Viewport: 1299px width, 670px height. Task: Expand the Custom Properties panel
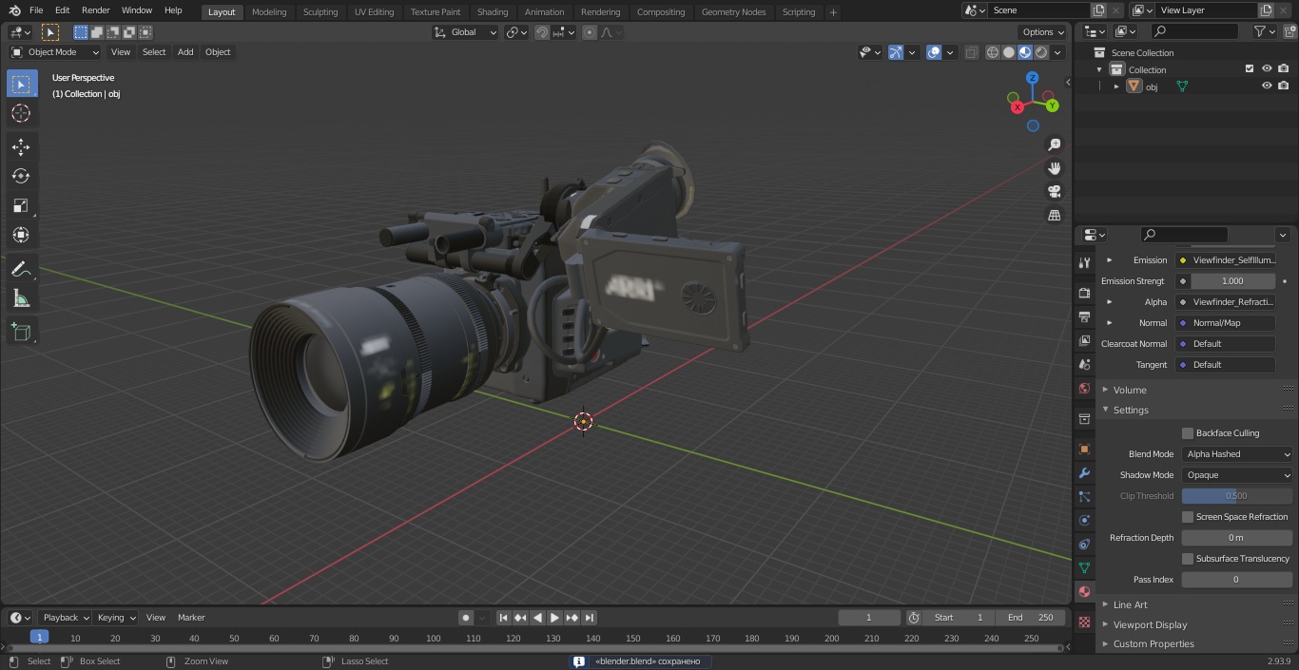pos(1154,643)
